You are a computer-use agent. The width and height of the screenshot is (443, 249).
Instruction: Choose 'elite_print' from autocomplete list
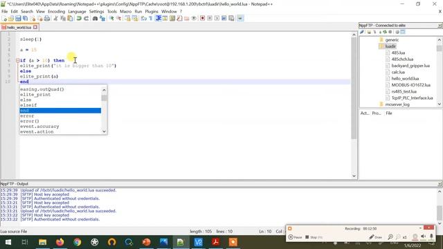click(x=35, y=95)
